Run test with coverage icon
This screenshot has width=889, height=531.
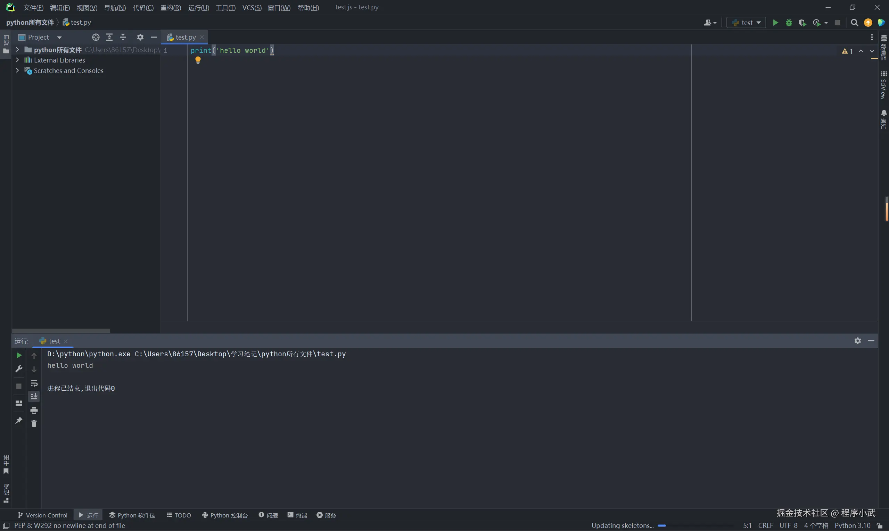point(802,23)
